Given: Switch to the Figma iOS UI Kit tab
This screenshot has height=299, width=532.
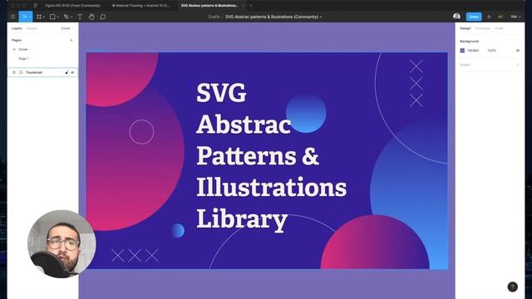Looking at the screenshot, I should [72, 6].
